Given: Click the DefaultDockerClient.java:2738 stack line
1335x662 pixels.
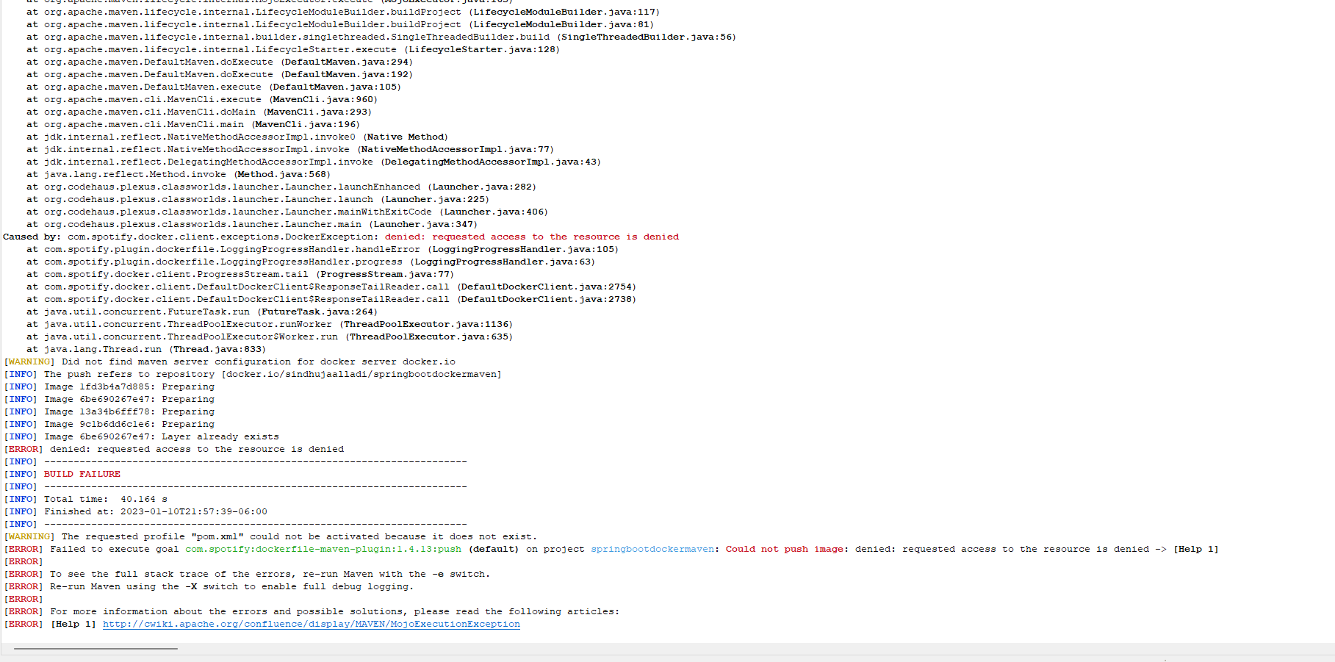Looking at the screenshot, I should [x=331, y=299].
